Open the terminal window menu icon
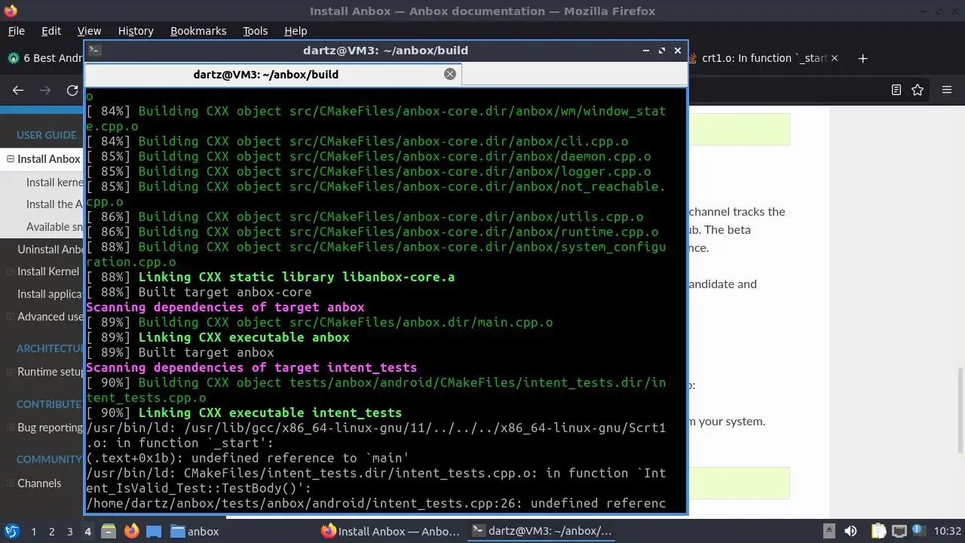The width and height of the screenshot is (965, 543). point(94,50)
